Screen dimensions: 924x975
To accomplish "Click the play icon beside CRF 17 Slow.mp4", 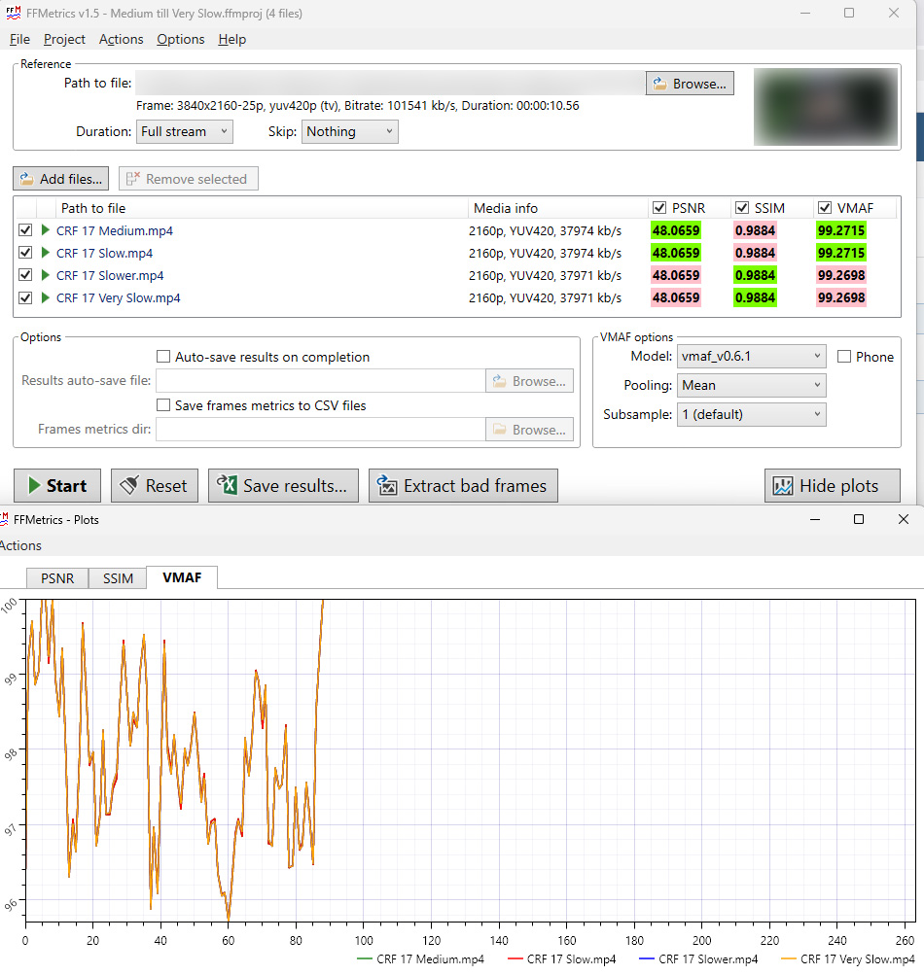I will 45,253.
